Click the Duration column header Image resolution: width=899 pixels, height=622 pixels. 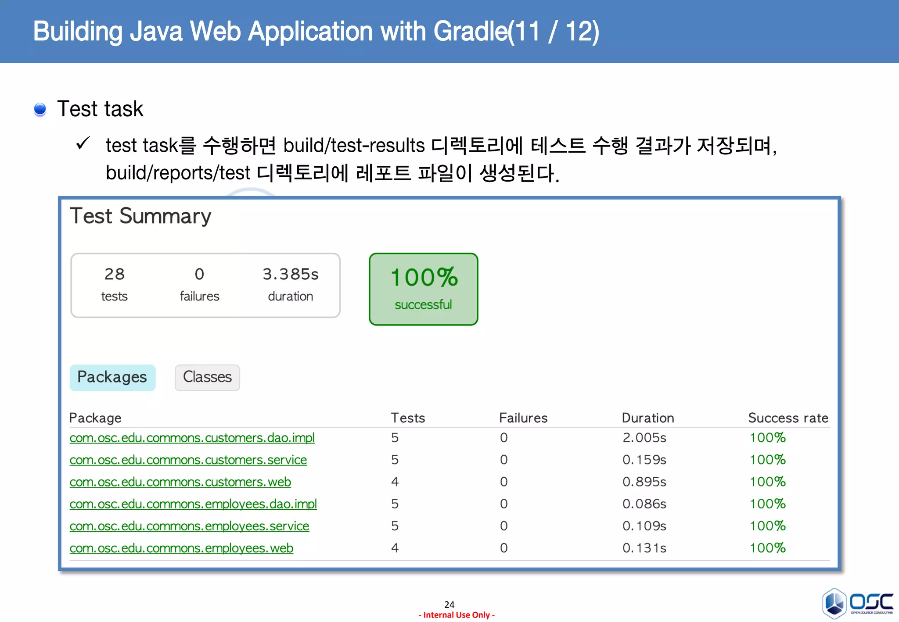click(x=647, y=418)
